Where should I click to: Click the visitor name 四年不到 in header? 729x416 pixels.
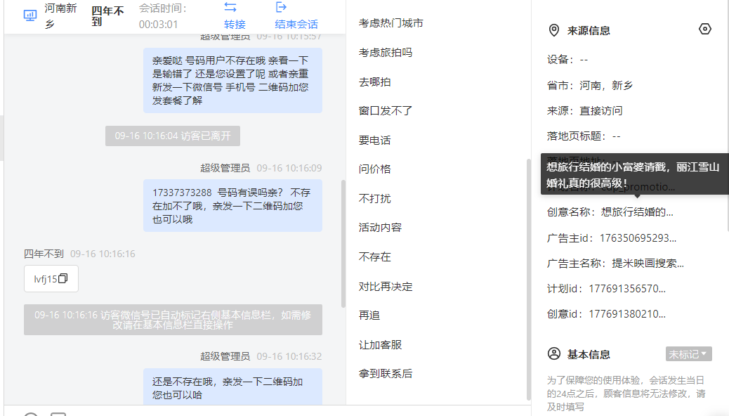tap(107, 16)
